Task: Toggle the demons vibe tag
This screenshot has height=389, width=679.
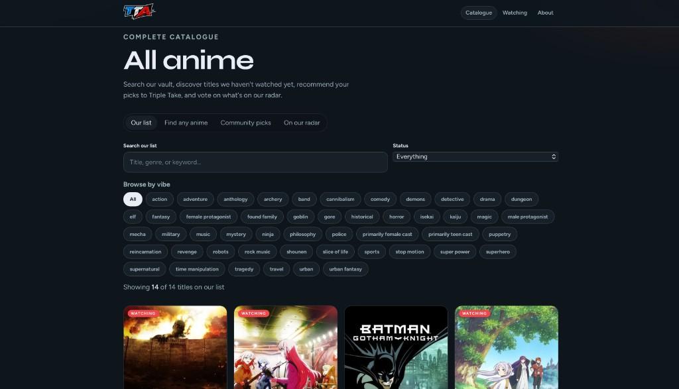Action: 415,199
